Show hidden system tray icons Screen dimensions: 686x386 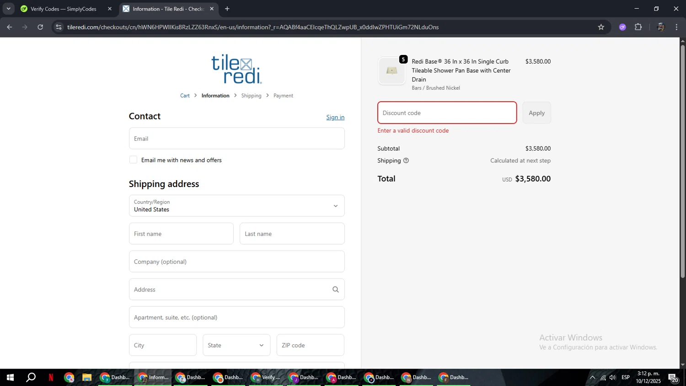coord(592,377)
